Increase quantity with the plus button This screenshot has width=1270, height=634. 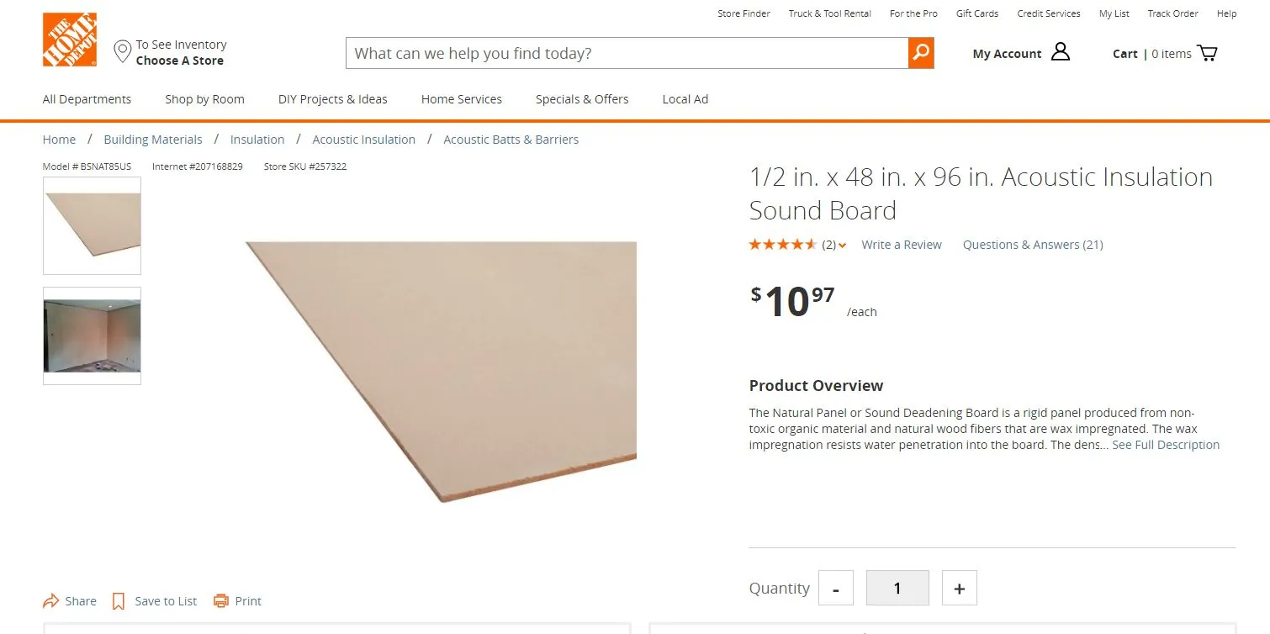pos(959,589)
